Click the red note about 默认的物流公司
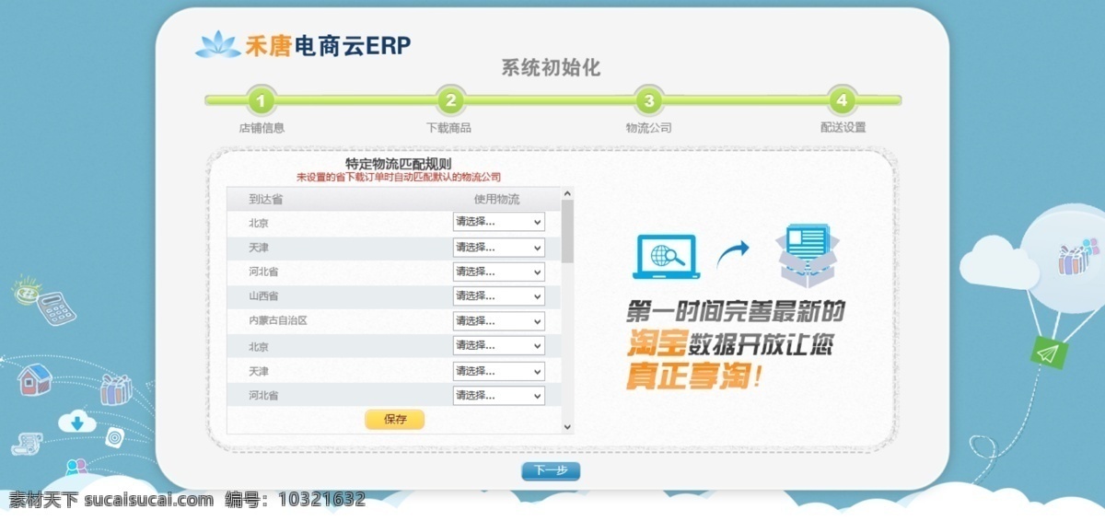1105x521 pixels. coord(399,177)
